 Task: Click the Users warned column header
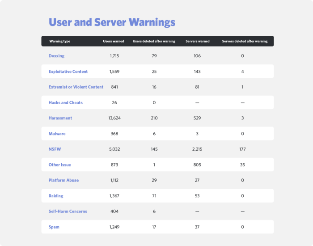[114, 41]
